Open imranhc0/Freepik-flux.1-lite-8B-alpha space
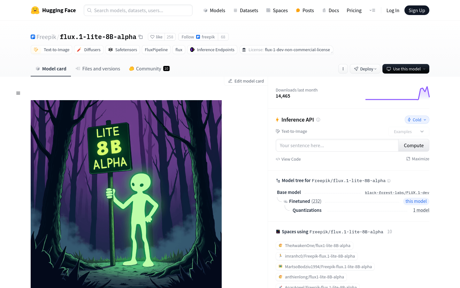The image size is (460, 288). [x=317, y=256]
